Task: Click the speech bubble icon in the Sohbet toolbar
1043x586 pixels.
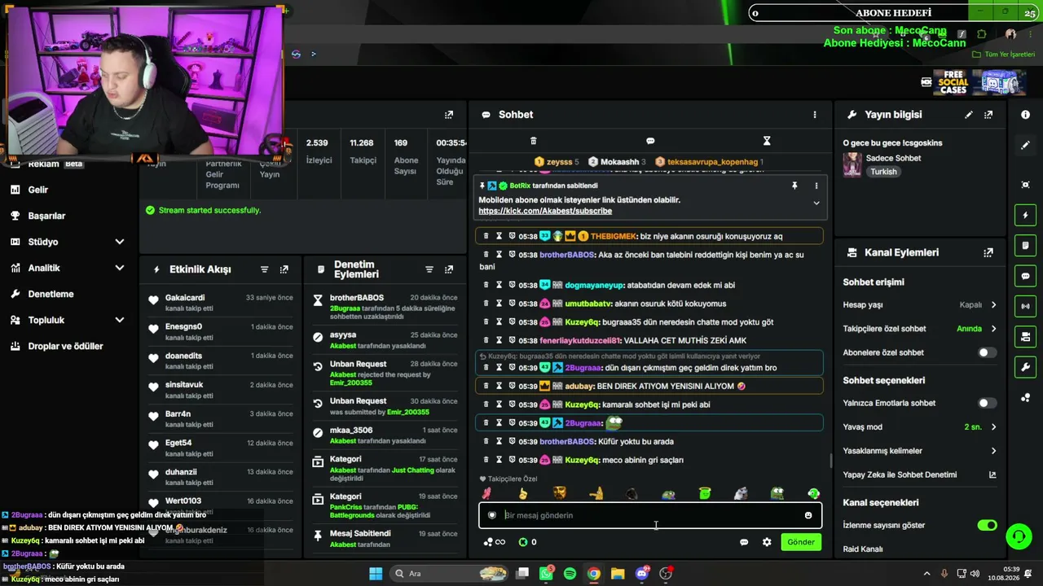Action: [x=650, y=141]
